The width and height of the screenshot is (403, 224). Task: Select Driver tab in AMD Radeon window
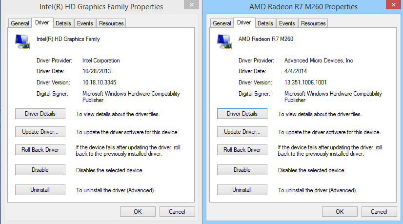coord(244,22)
